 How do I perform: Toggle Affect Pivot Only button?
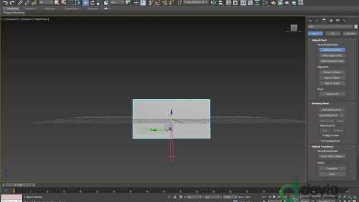click(x=332, y=50)
